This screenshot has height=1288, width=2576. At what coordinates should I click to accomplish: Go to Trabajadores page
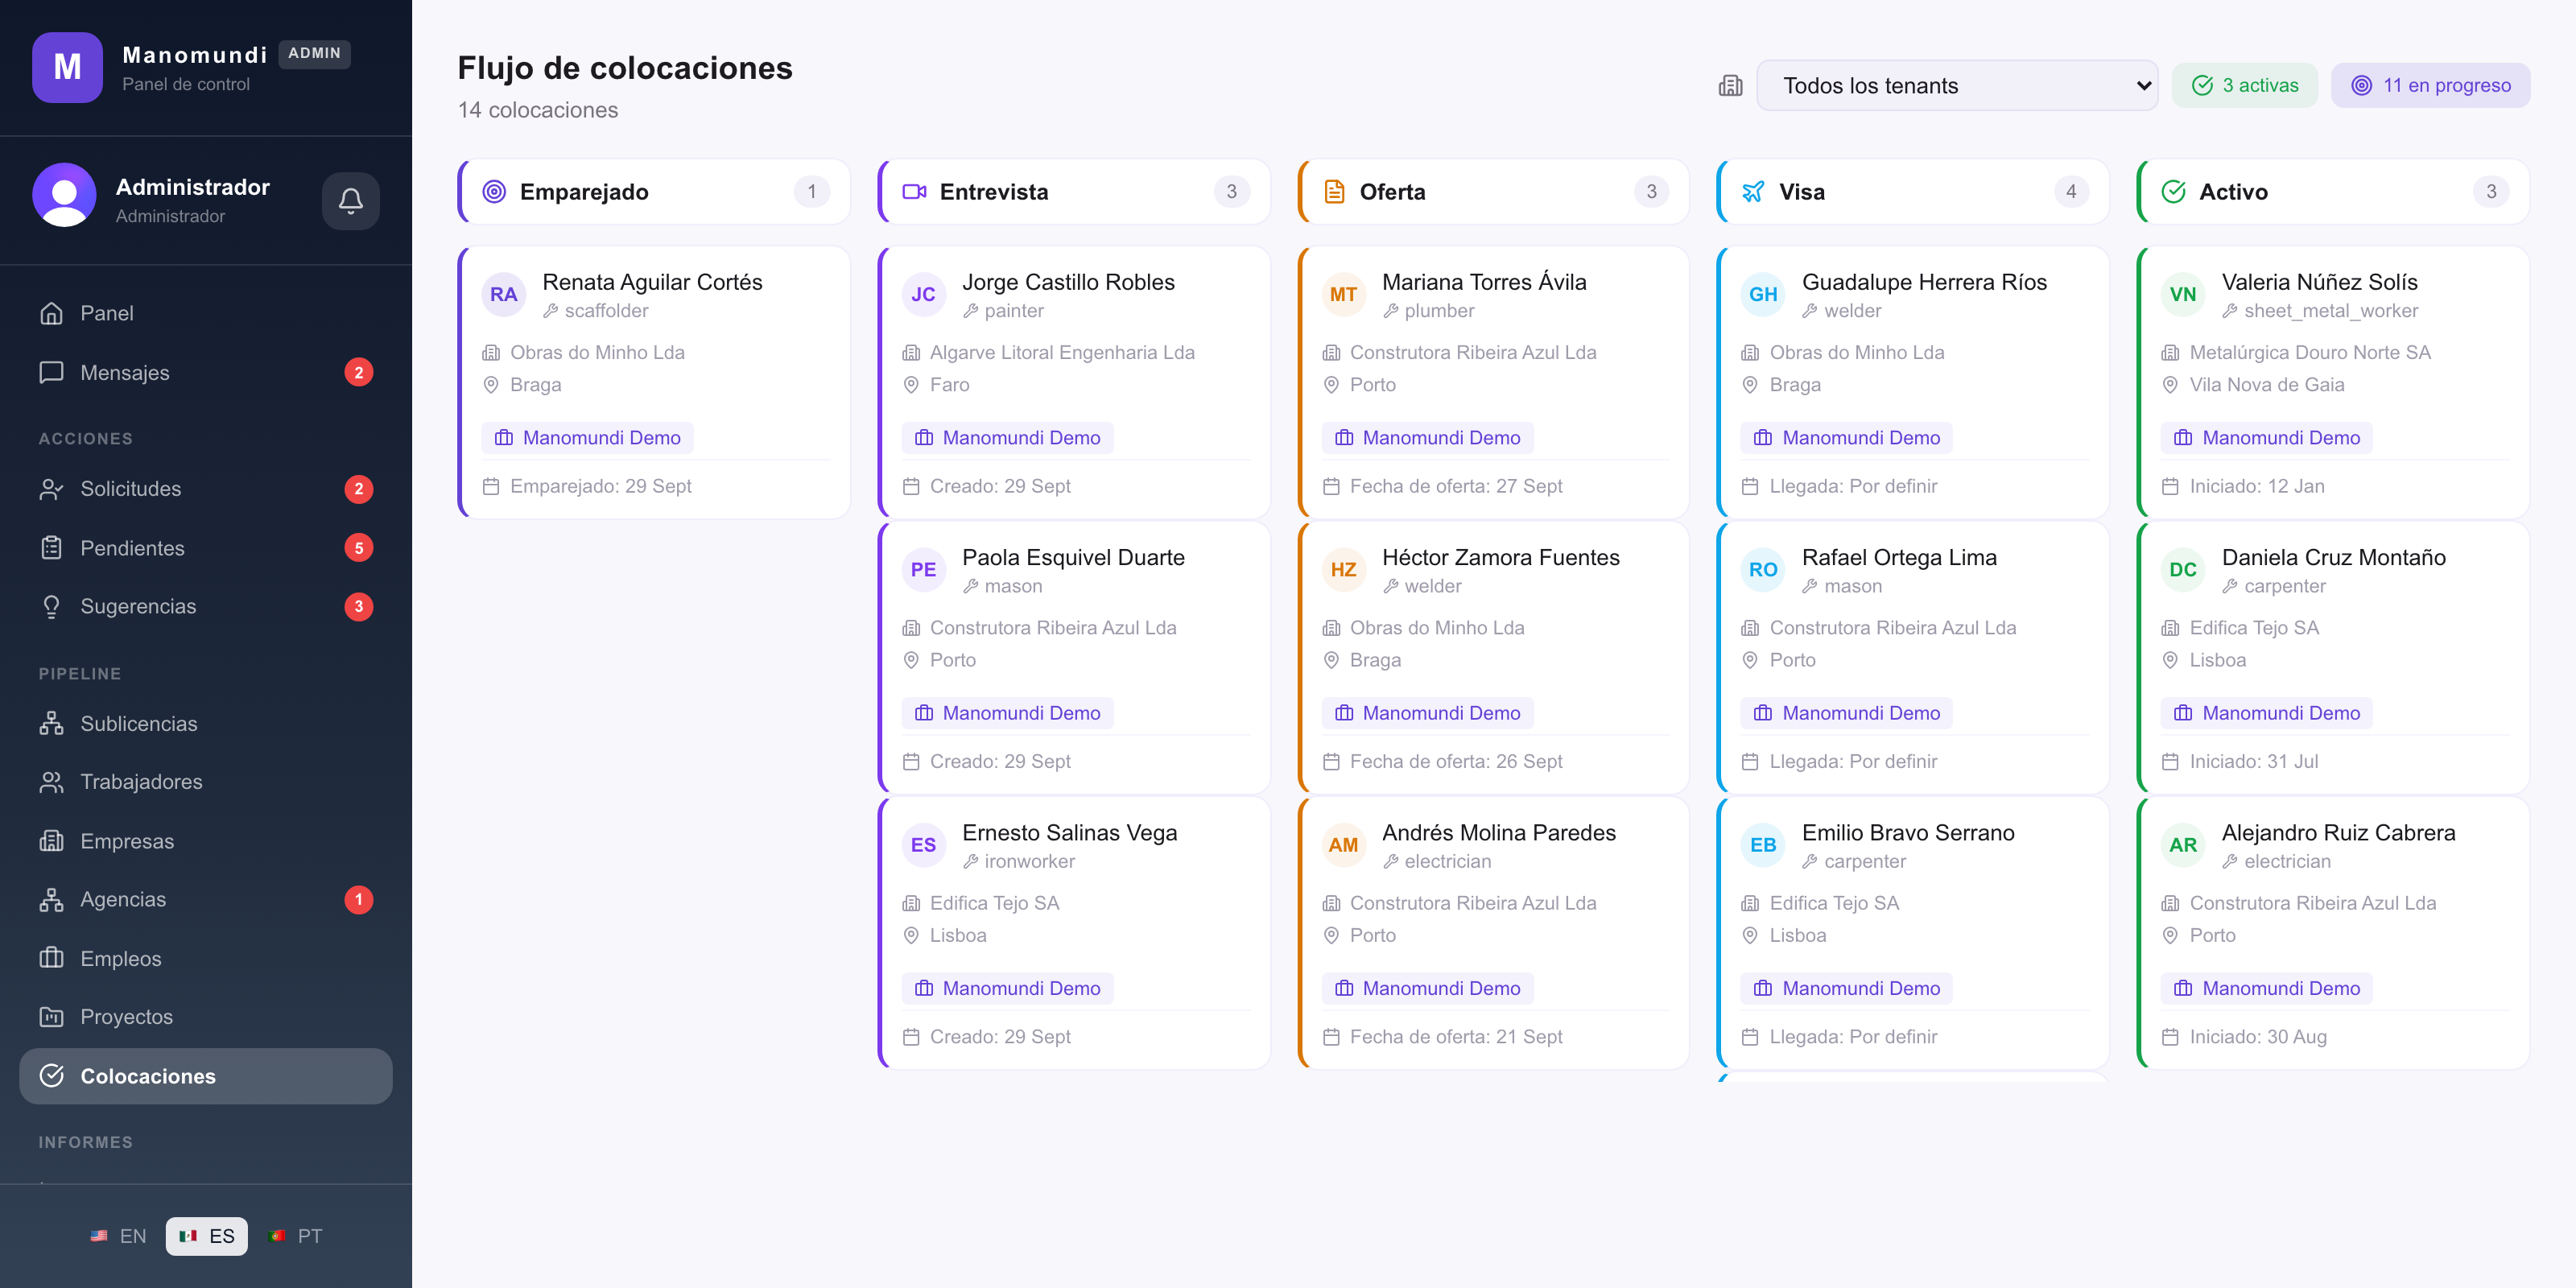pyautogui.click(x=206, y=782)
